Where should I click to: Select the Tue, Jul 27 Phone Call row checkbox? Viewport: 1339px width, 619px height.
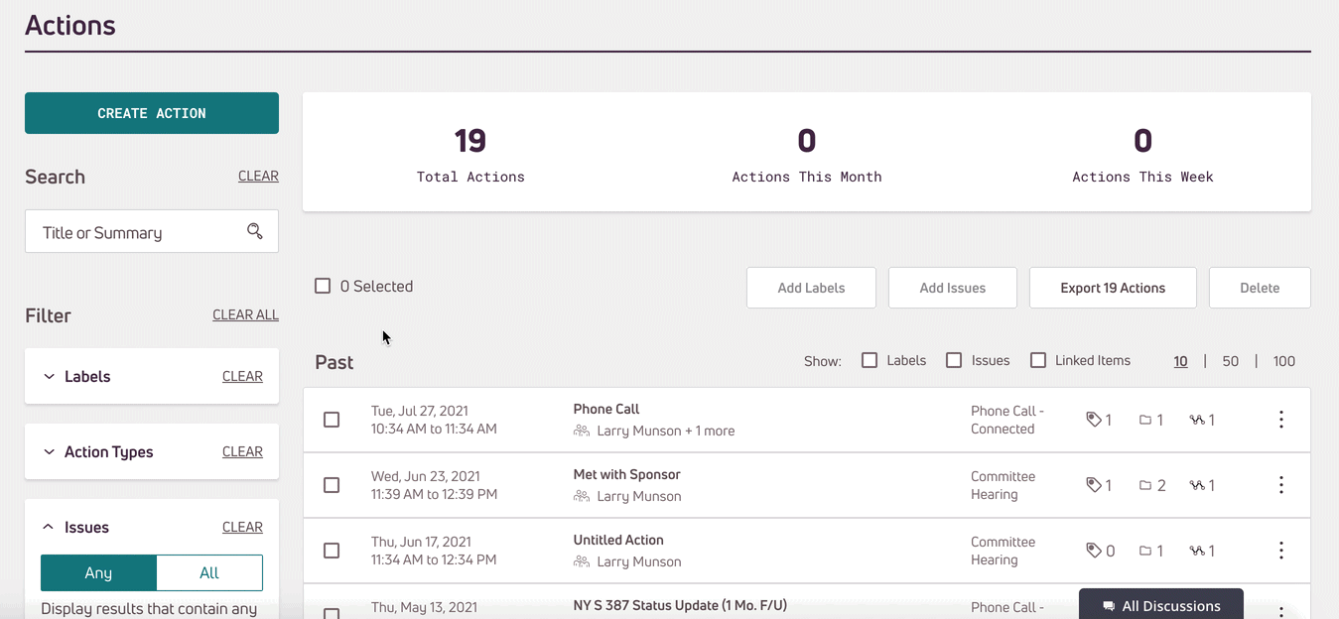point(332,420)
